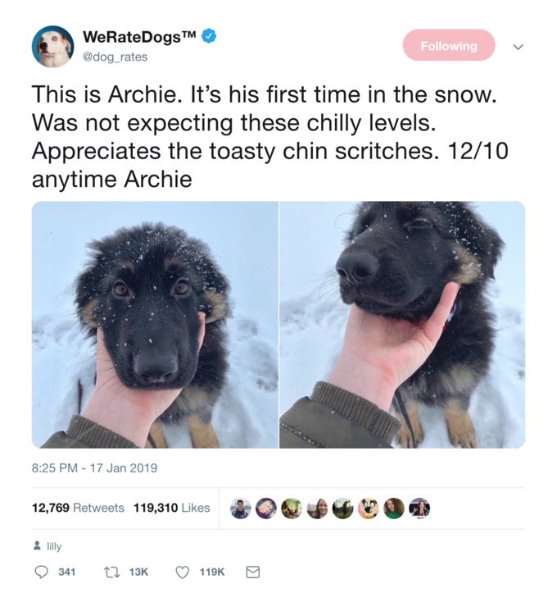The height and width of the screenshot is (602, 557).
Task: Click the @dog_rates handle
Action: [115, 57]
